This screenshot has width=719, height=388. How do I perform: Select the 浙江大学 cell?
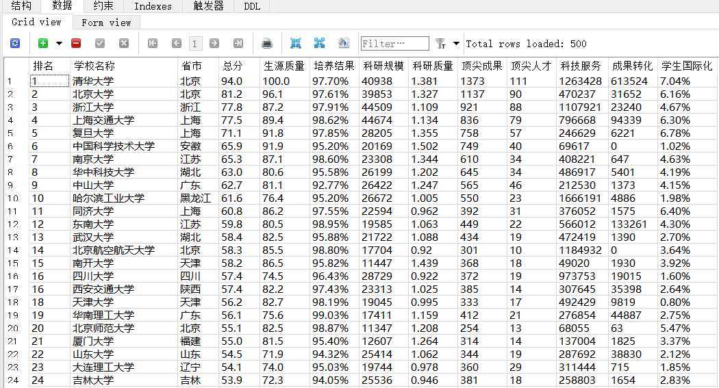pos(124,107)
